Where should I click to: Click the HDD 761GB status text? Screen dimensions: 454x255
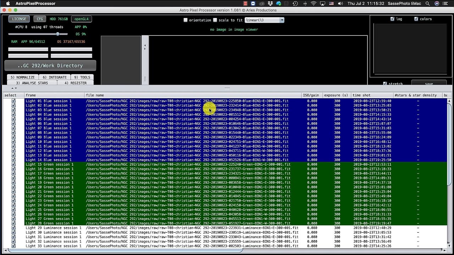[59, 19]
